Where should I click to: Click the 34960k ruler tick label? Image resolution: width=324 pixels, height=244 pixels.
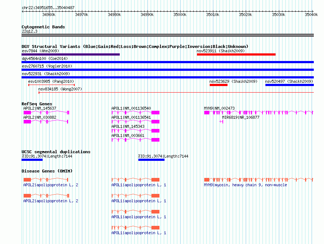click(x=49, y=15)
